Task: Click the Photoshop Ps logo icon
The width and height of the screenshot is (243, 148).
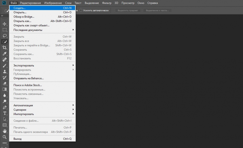Action: (4, 3)
